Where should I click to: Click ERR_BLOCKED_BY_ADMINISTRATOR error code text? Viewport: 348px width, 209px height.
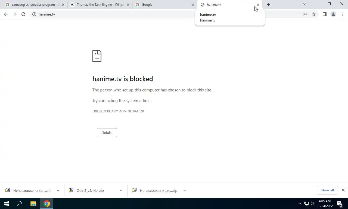pyautogui.click(x=118, y=111)
